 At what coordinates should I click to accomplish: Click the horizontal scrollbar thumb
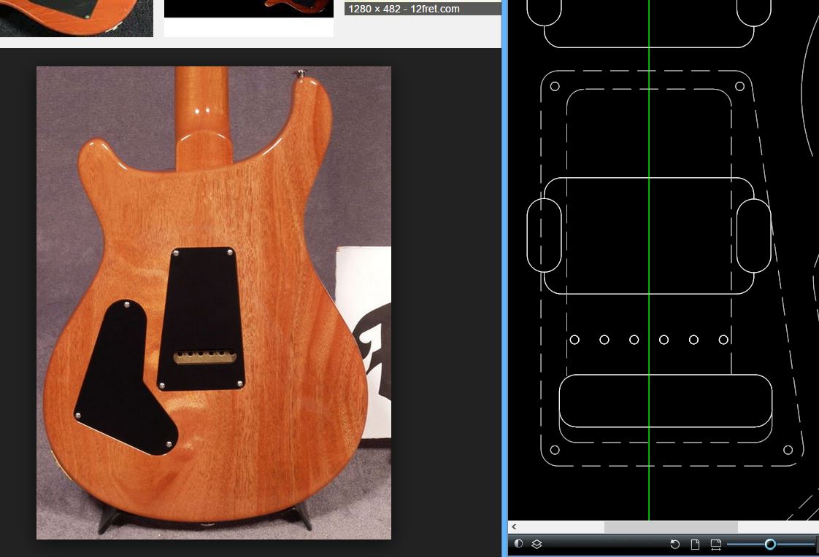pyautogui.click(x=670, y=526)
